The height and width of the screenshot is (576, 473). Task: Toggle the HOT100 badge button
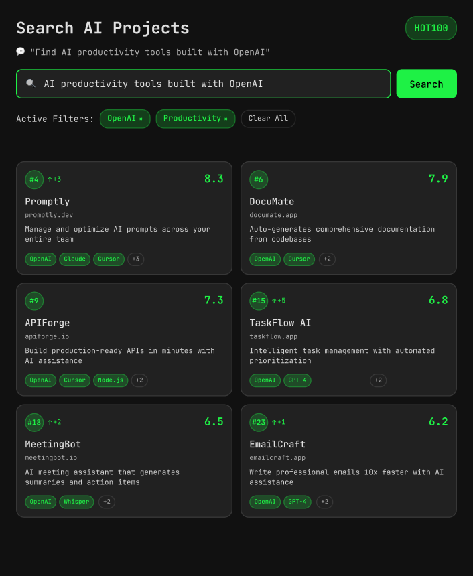pos(431,28)
